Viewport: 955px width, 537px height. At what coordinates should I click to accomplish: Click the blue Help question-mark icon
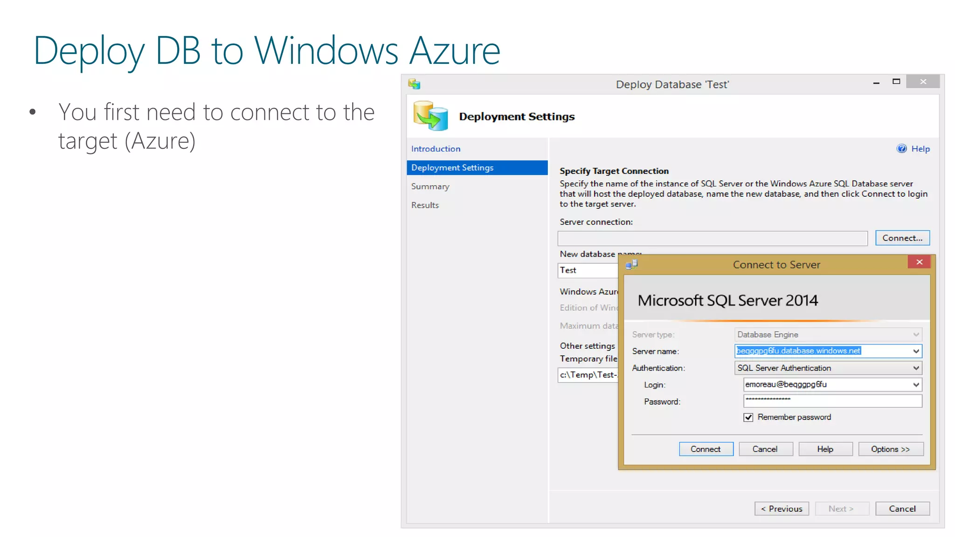902,149
